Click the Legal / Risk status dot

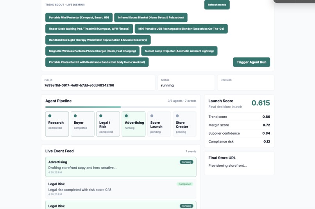pos(101,116)
